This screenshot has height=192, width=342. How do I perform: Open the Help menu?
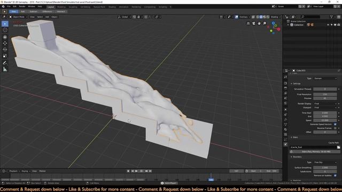(x=40, y=7)
